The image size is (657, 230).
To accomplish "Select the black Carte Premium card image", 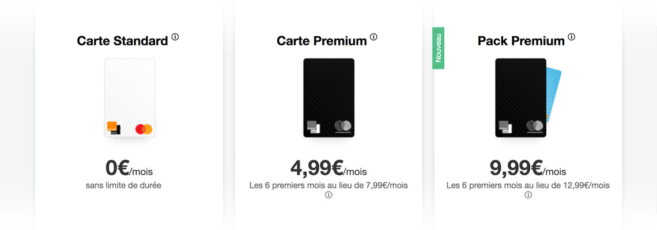I will pos(329,98).
